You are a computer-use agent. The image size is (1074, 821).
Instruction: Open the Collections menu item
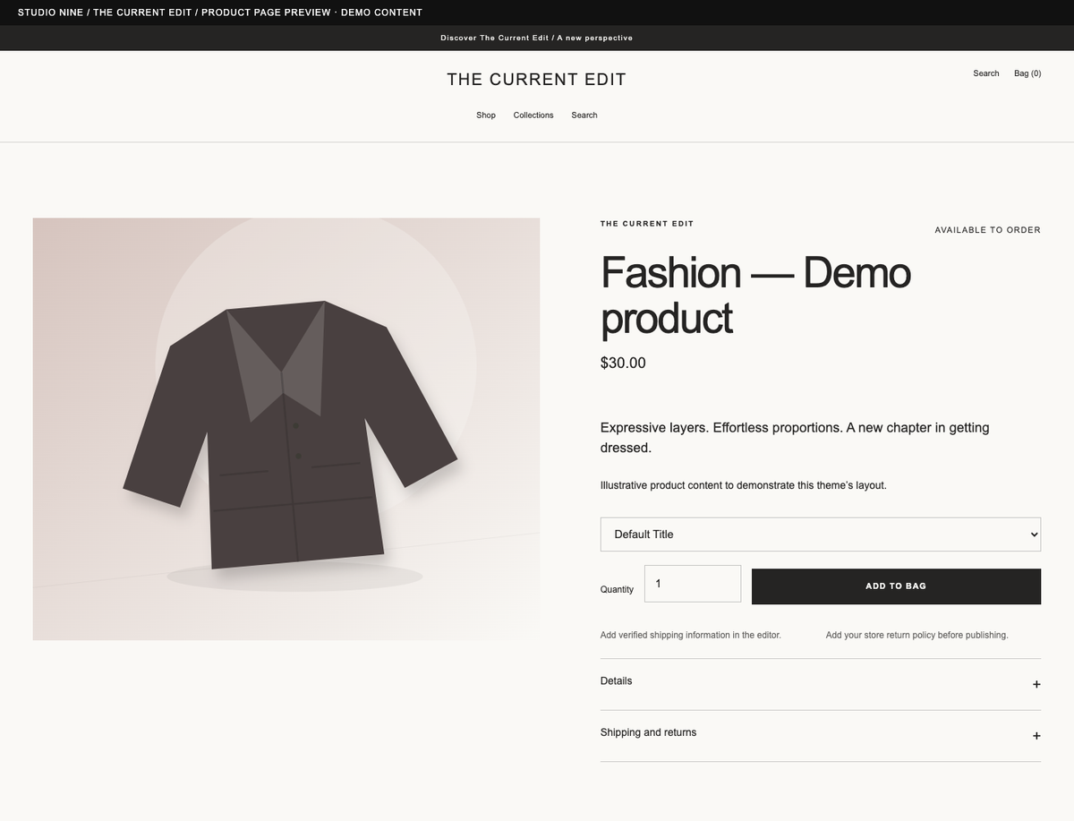[x=533, y=115]
